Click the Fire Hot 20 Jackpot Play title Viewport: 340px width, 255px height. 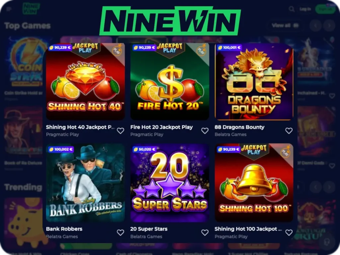tap(162, 127)
